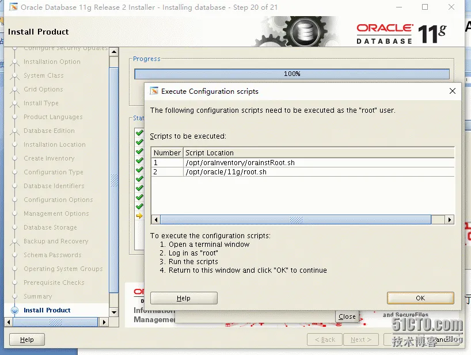Select Database Identifiers step
Image resolution: width=471 pixels, height=355 pixels.
click(54, 186)
